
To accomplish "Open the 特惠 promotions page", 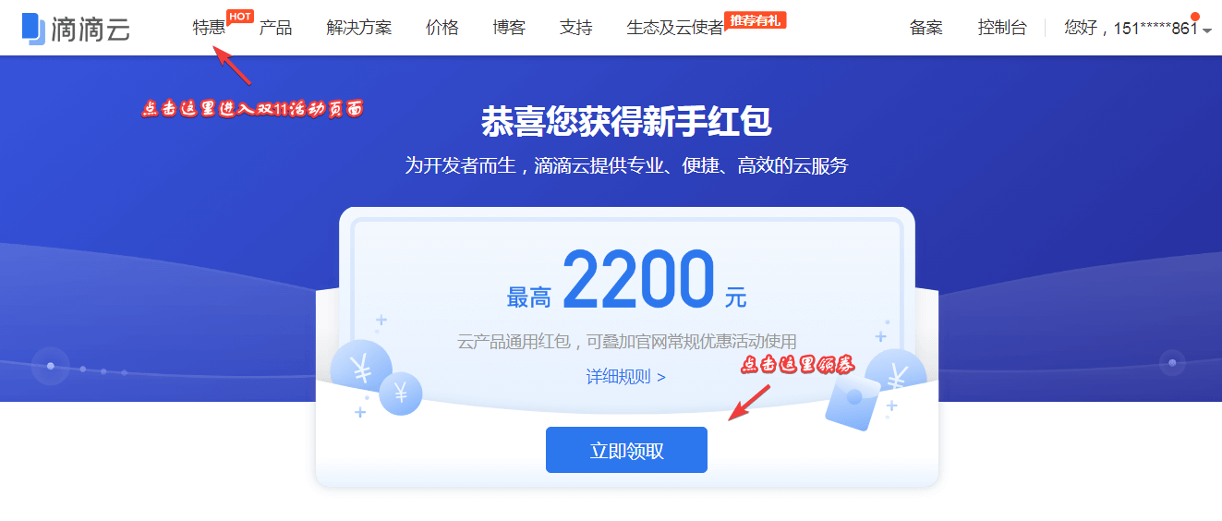I will tap(209, 28).
